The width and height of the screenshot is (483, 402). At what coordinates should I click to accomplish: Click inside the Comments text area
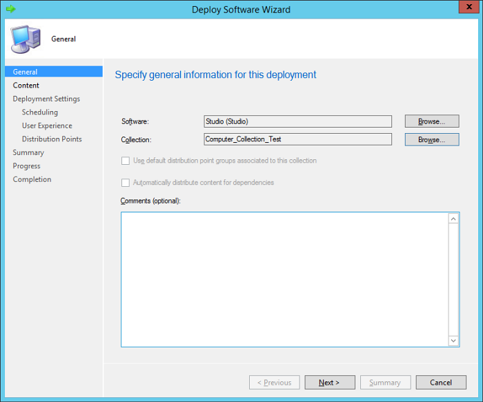pyautogui.click(x=284, y=279)
